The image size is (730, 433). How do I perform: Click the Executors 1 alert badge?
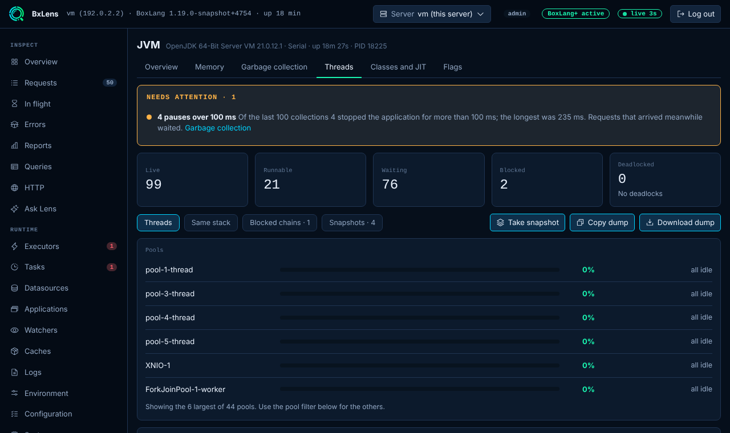[x=112, y=246]
